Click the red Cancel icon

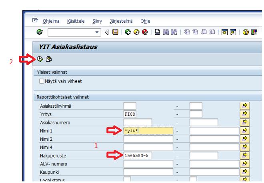(145, 32)
